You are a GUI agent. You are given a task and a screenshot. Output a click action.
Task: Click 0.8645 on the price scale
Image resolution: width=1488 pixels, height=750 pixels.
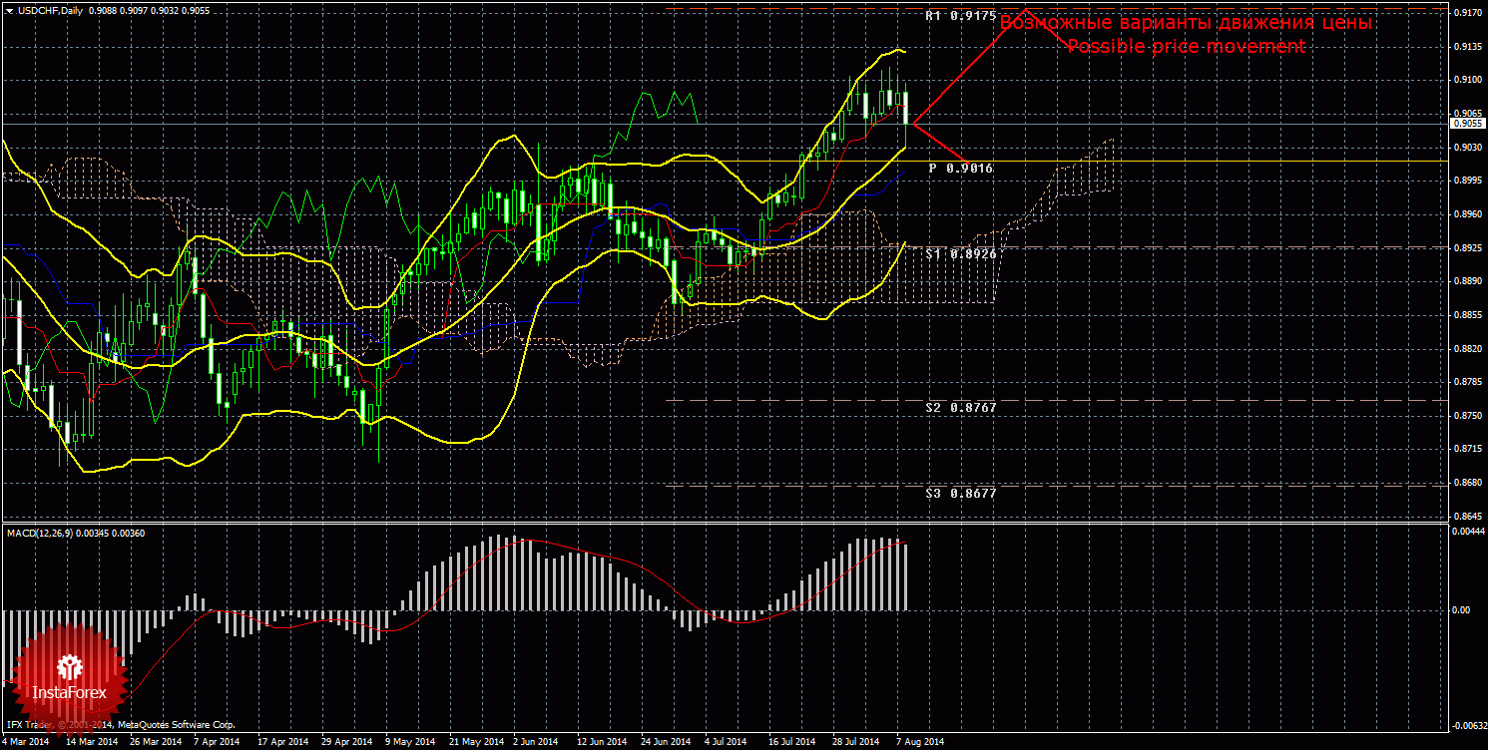(1466, 517)
